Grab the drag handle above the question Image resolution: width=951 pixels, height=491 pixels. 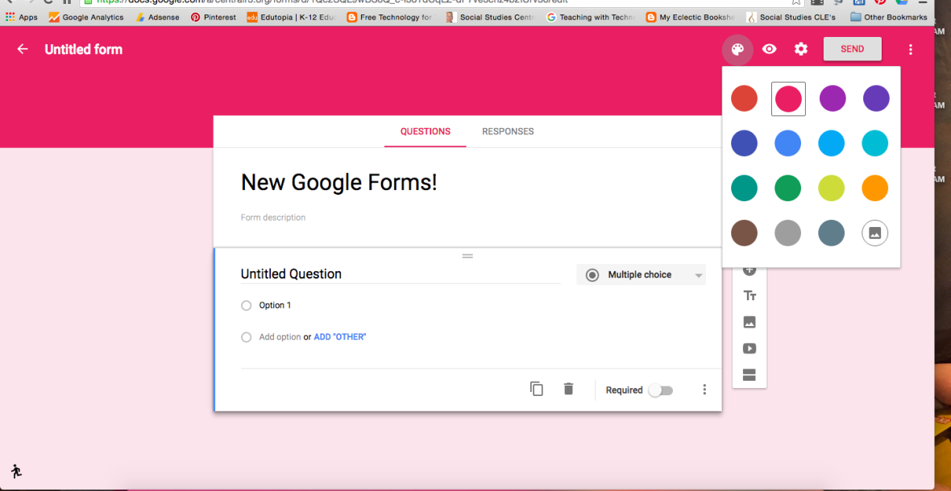pyautogui.click(x=467, y=256)
